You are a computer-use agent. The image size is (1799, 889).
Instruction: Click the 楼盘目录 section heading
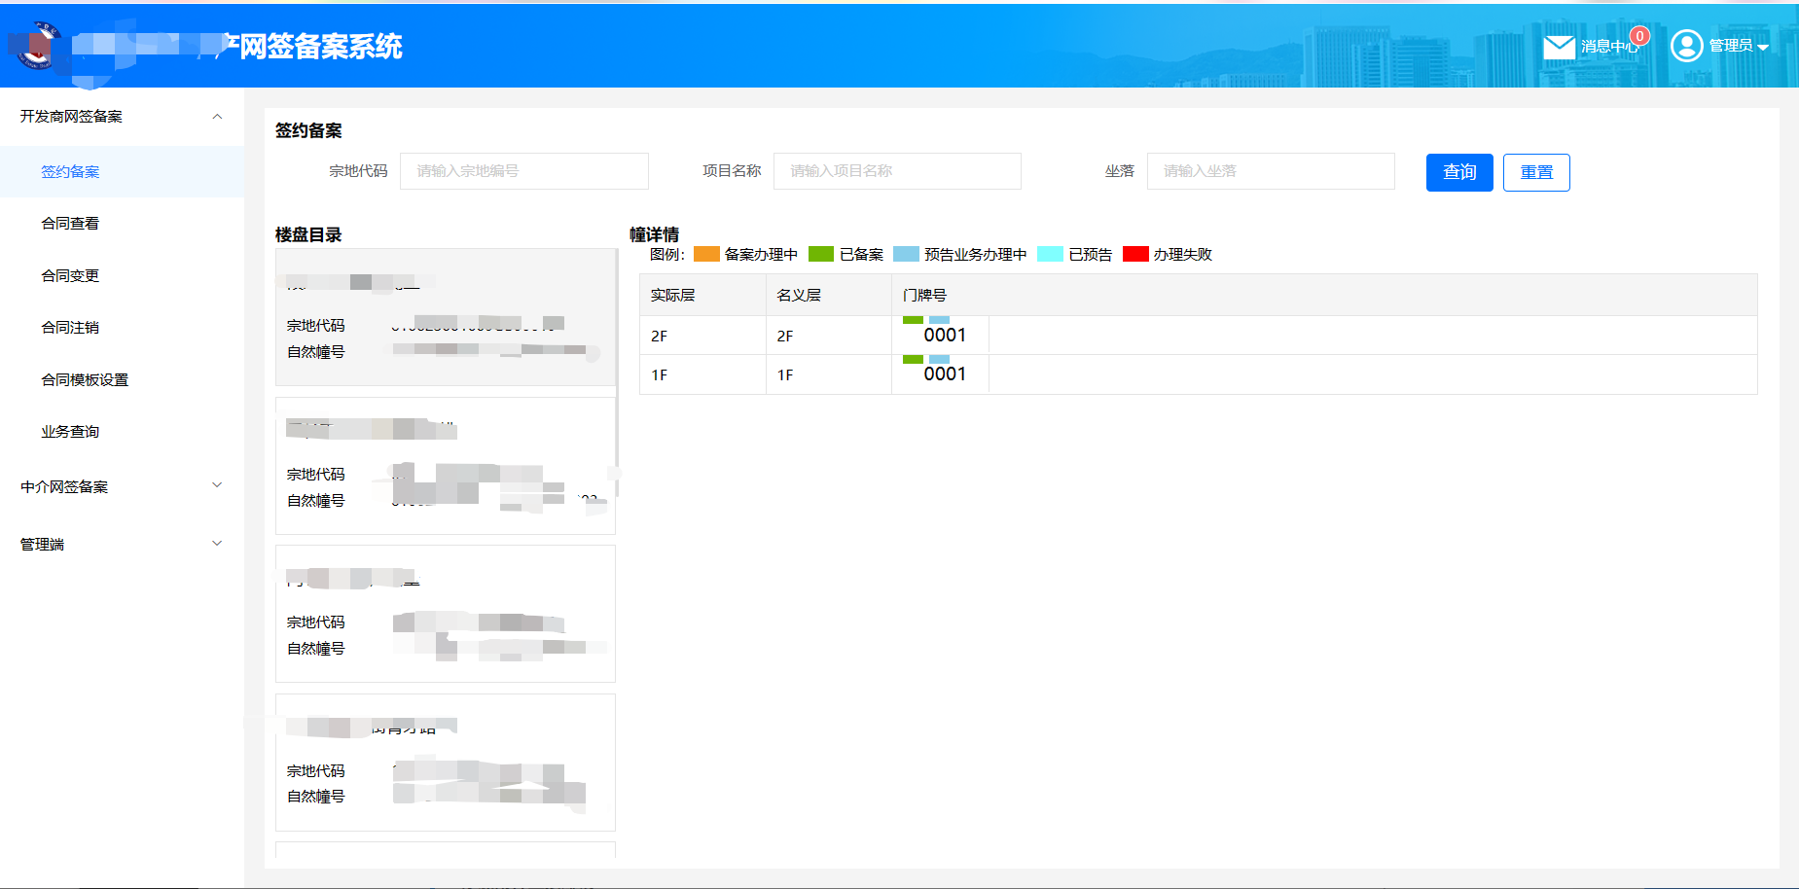308,234
